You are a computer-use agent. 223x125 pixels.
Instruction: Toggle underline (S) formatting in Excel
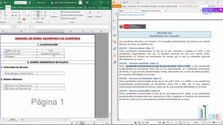(x=19, y=15)
